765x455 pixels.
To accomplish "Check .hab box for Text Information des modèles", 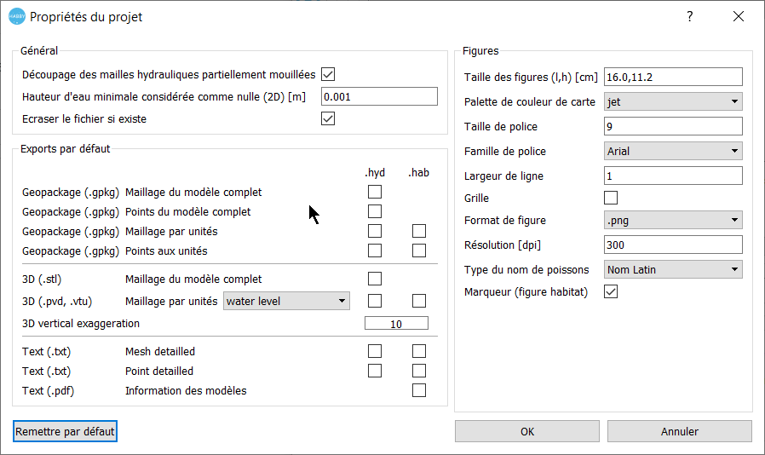I will tap(419, 390).
